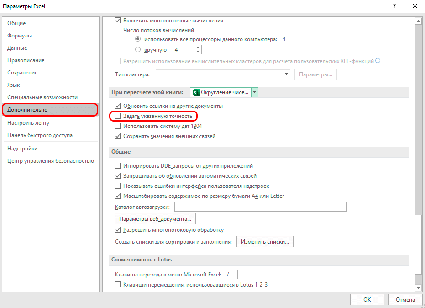Viewport: 425px width, 308px height.
Task: Click the help question mark icon
Action: pyautogui.click(x=394, y=6)
